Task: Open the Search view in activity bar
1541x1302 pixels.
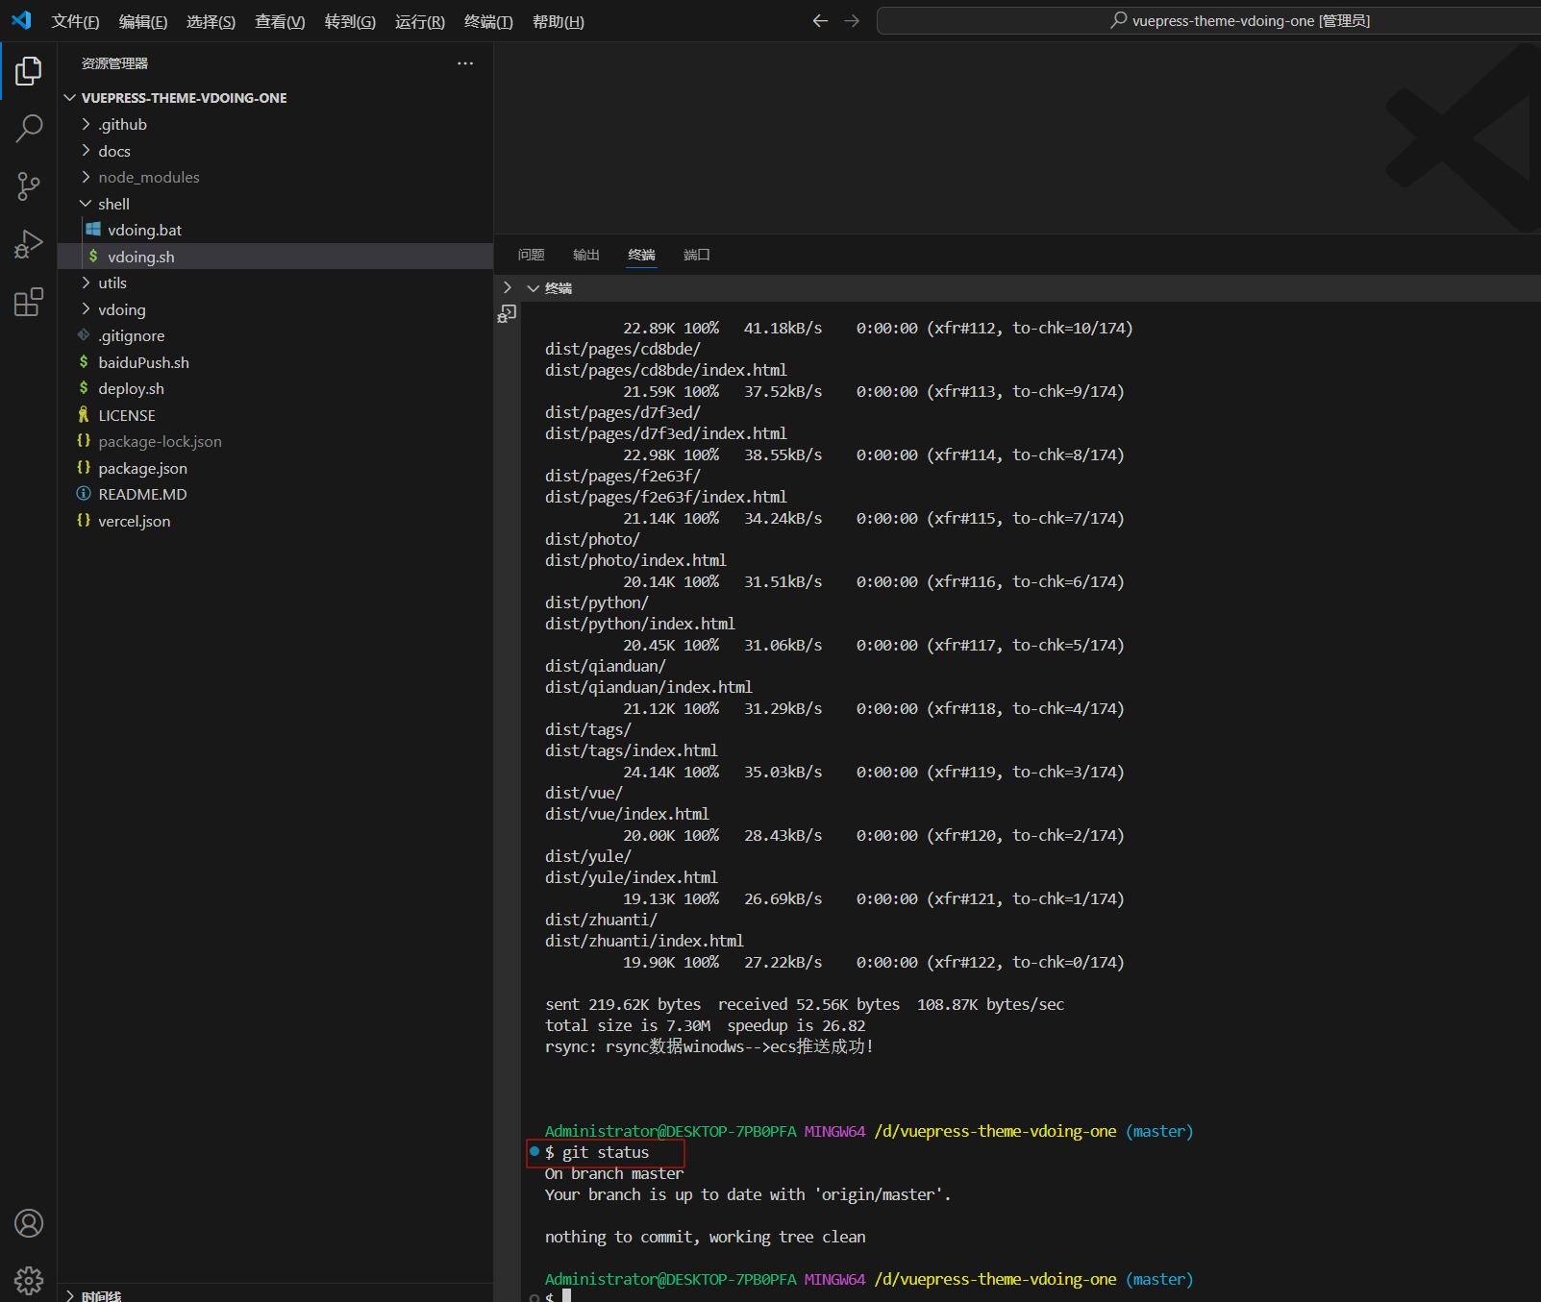Action: [29, 128]
